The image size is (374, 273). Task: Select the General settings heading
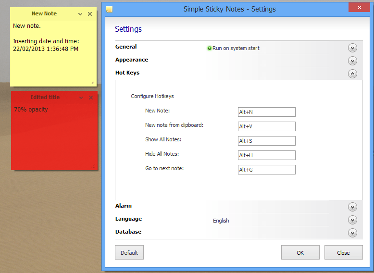(x=126, y=47)
